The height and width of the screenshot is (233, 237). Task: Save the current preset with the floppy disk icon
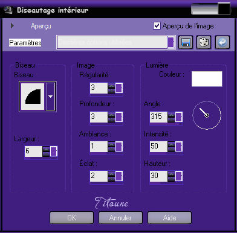point(186,42)
